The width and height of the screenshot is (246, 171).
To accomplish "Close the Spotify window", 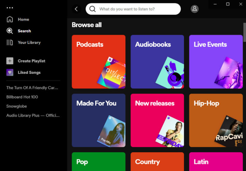I will point(241,4).
